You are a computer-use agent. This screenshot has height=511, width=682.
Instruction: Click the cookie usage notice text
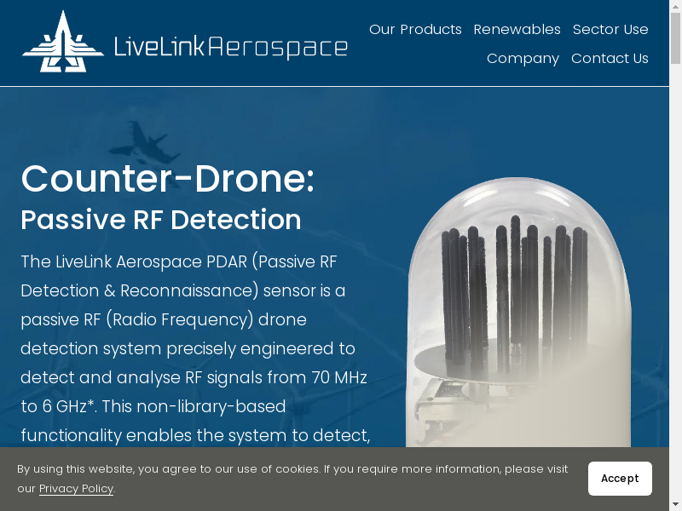(x=292, y=469)
